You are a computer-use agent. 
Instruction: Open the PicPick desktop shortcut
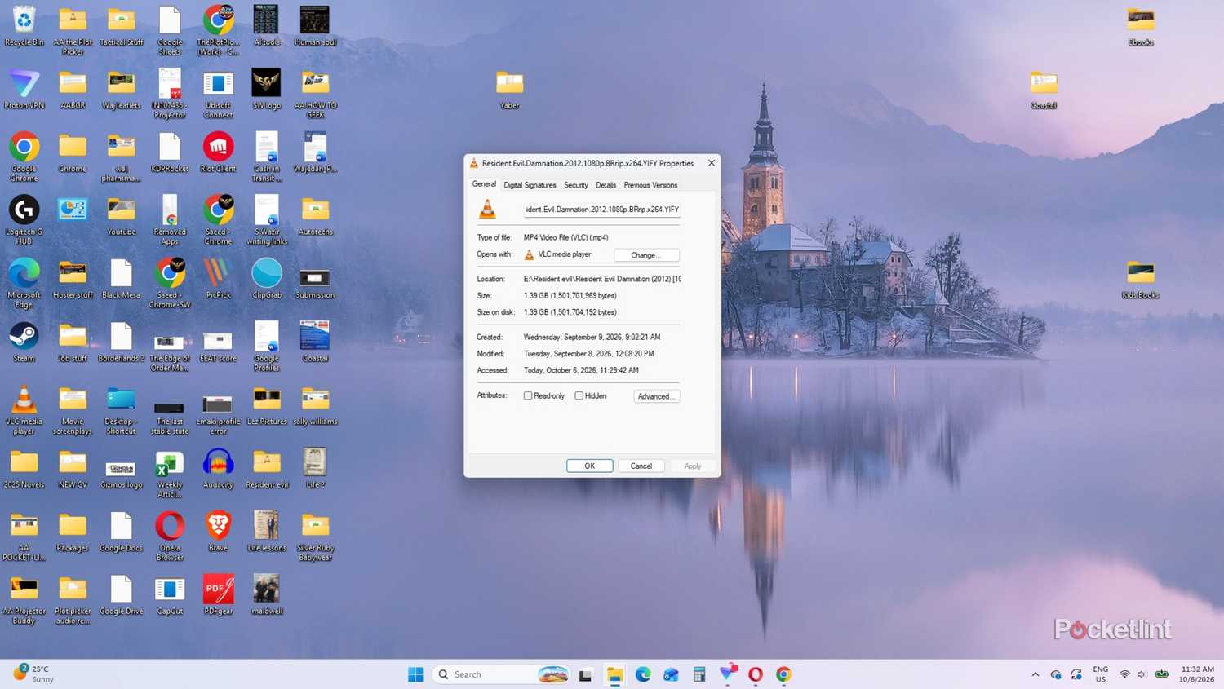(218, 278)
